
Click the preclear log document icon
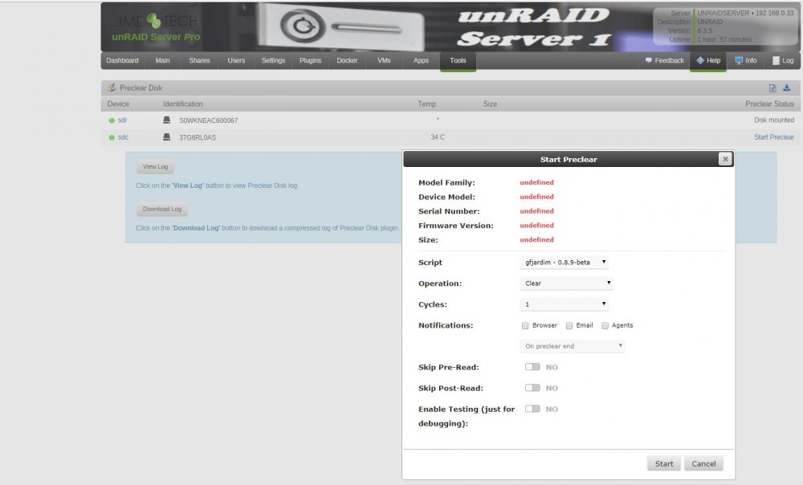[772, 88]
